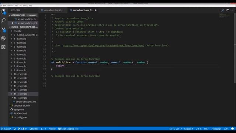This screenshot has width=236, height=133.
Task: Open problems panel via errors warnings count
Action: (x=22, y=129)
